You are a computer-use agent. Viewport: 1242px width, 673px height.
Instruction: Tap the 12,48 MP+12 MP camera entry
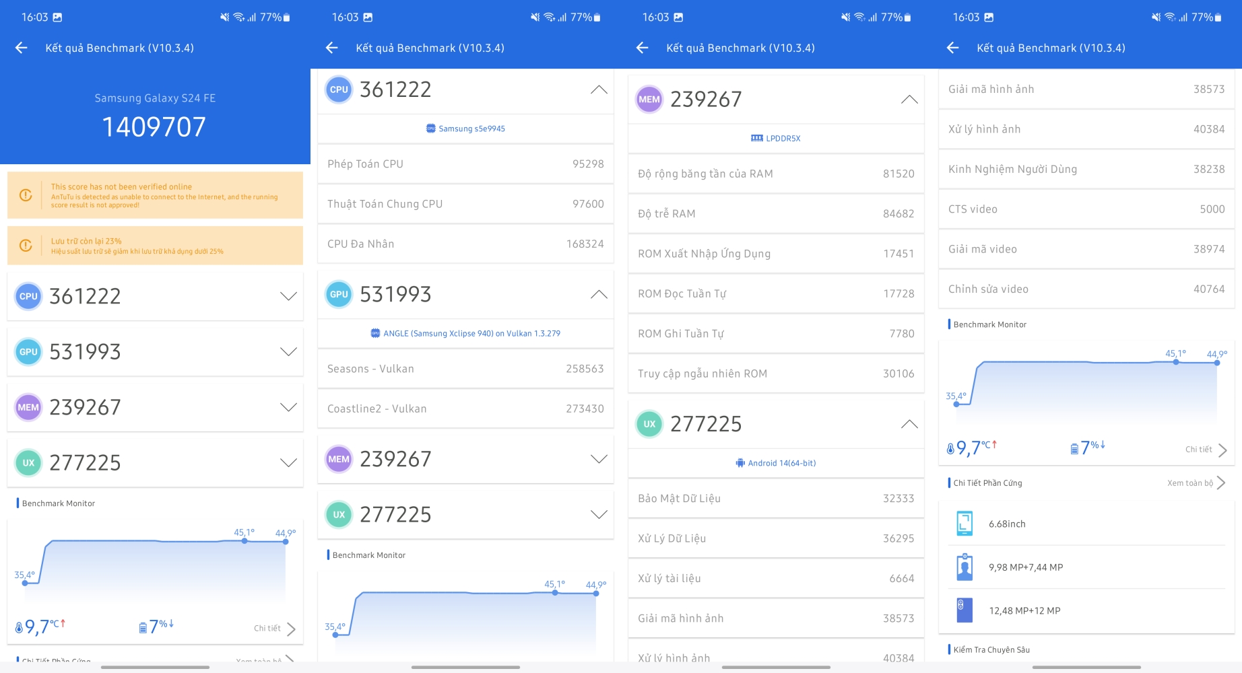1086,610
